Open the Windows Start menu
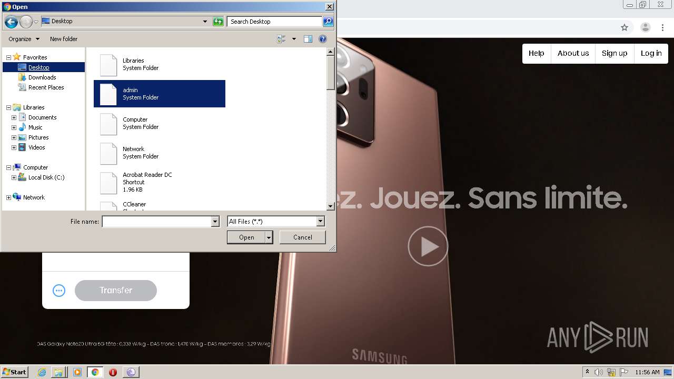Viewport: 674px width, 379px height. (14, 372)
